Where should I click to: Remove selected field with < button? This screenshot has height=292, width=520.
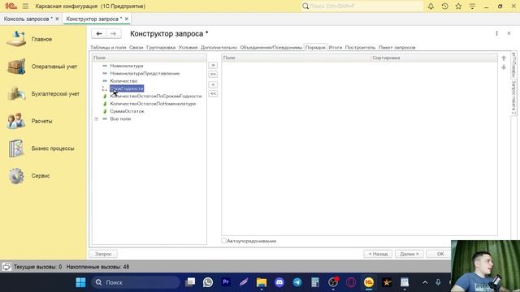click(213, 84)
